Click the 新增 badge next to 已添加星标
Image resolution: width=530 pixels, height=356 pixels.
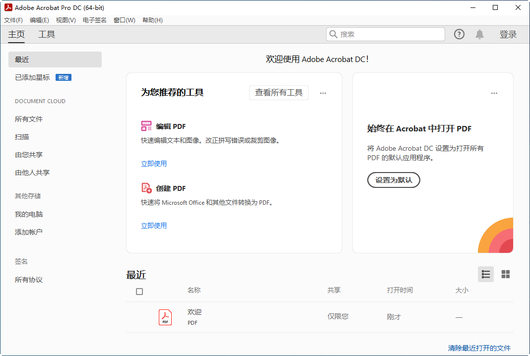(63, 77)
